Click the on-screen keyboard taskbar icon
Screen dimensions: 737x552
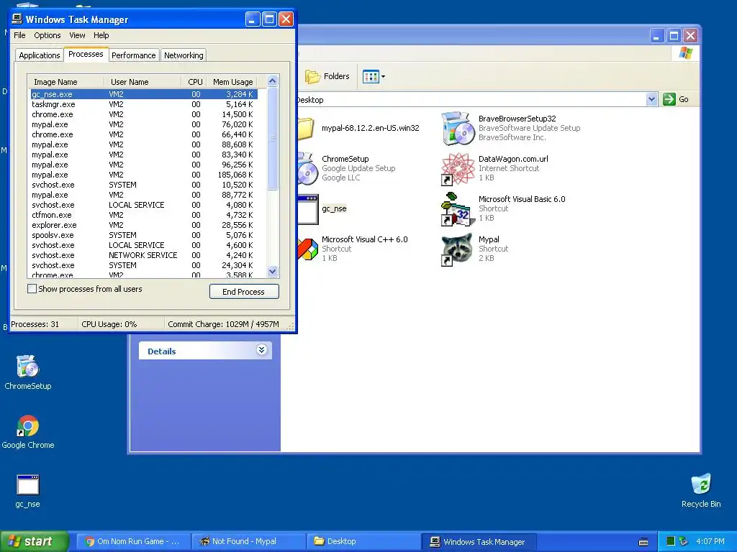643,542
